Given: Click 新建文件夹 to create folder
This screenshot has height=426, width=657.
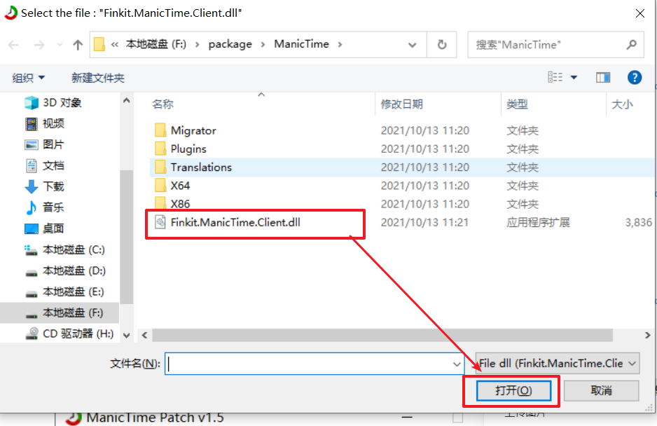Looking at the screenshot, I should click(97, 78).
